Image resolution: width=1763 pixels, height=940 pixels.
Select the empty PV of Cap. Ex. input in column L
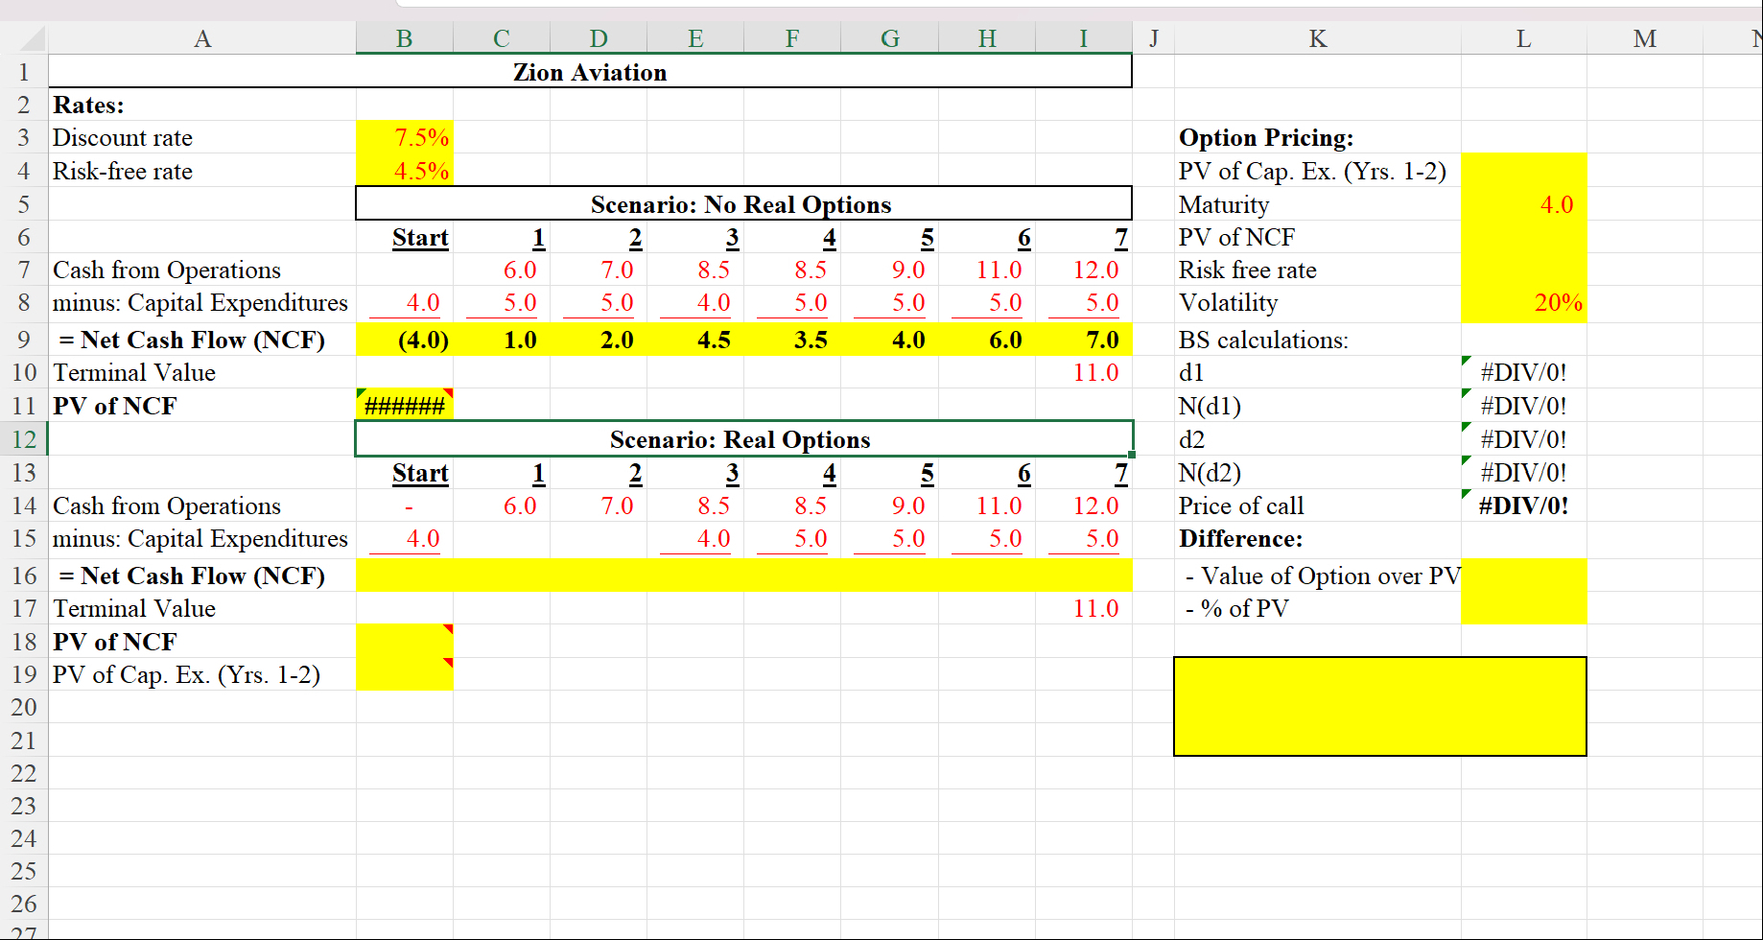1524,171
